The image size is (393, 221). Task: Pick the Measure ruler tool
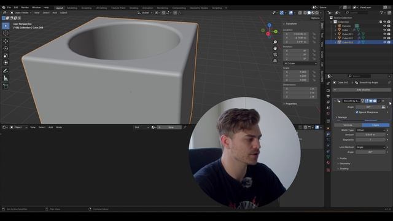click(x=6, y=78)
